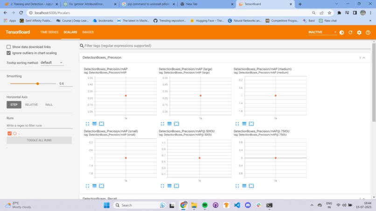The width and height of the screenshot is (376, 211).
Task: Toggle y-axis log scale for mAP (large) chart
Action: point(169,123)
